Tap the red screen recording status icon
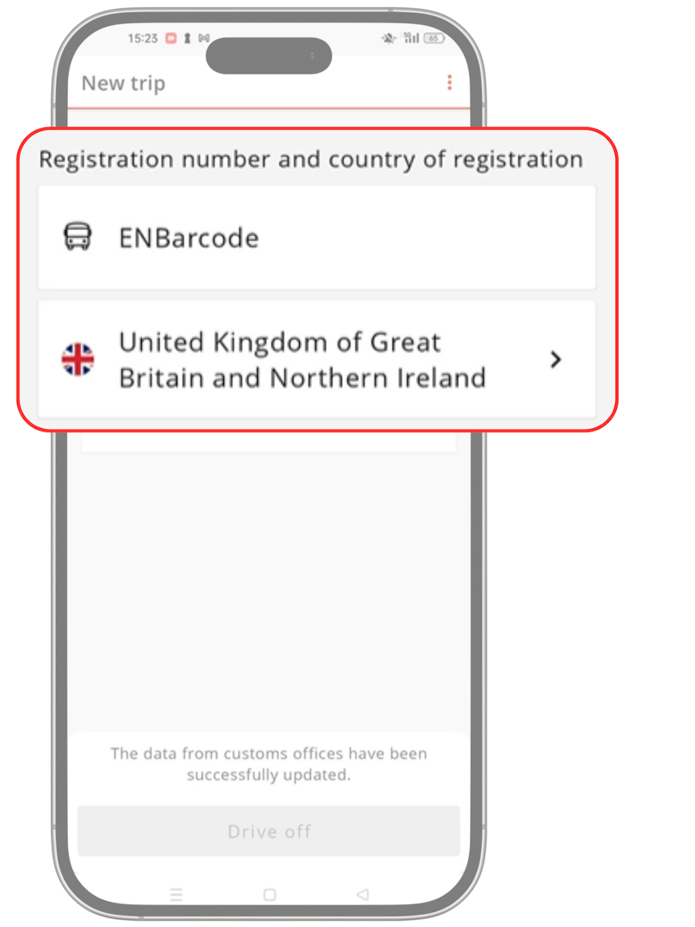 (x=171, y=38)
